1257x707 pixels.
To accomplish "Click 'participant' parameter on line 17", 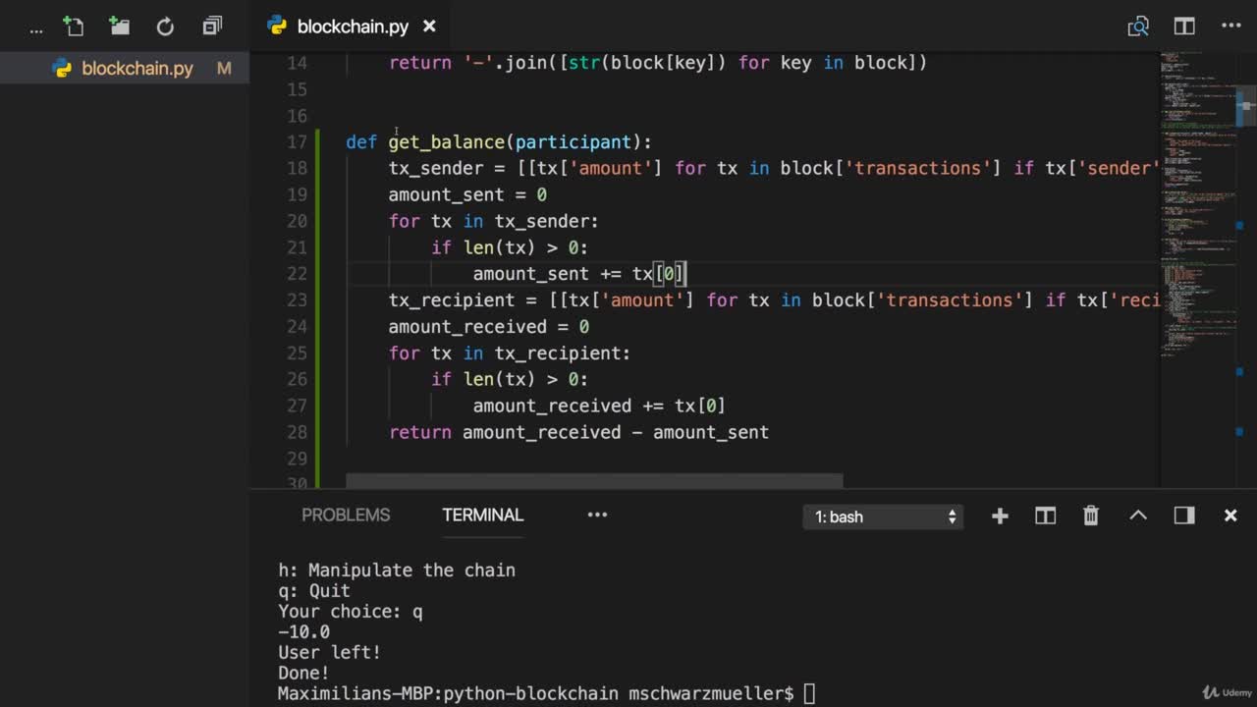I will (573, 141).
